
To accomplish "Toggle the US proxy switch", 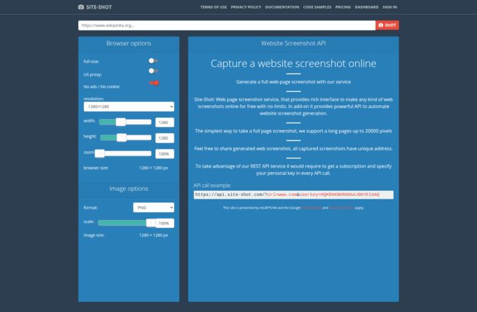I will [x=153, y=71].
